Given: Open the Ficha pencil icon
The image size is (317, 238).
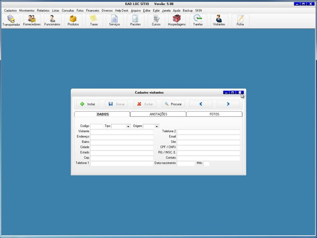Looking at the screenshot, I should (240, 20).
